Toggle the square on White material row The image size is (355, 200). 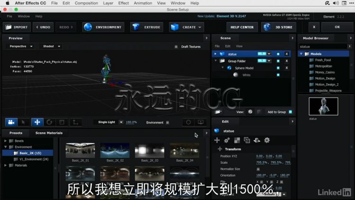(278, 75)
